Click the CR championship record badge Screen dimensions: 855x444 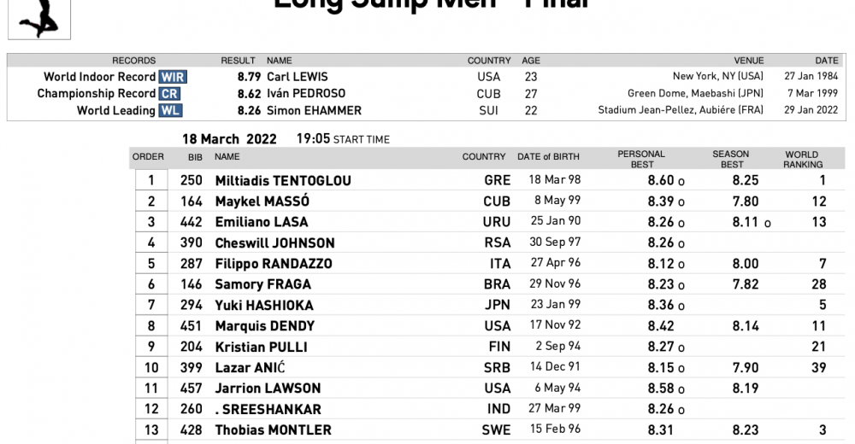tap(169, 94)
